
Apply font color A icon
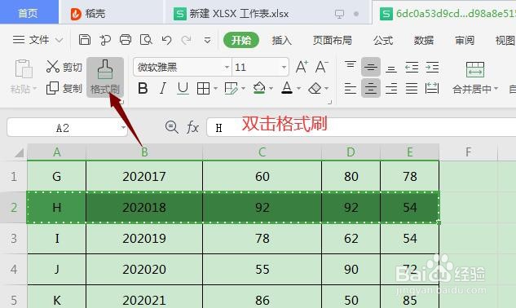(x=287, y=88)
